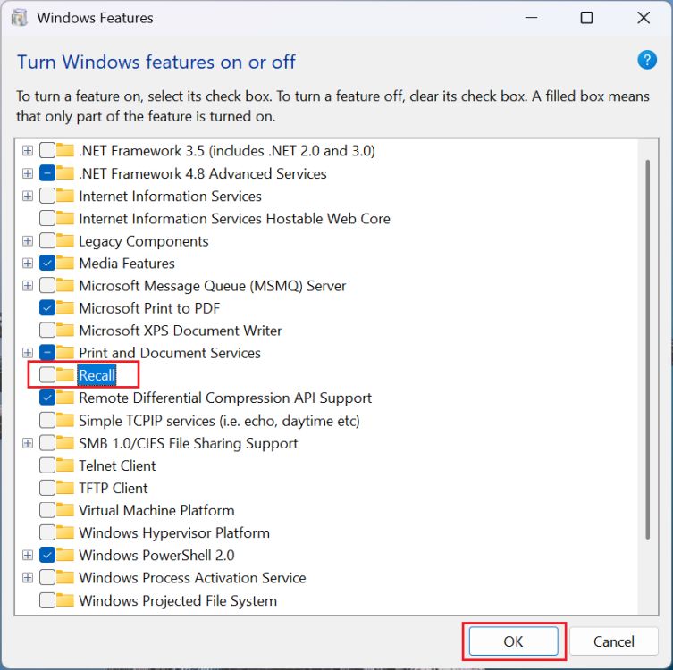The width and height of the screenshot is (673, 670).
Task: Check Windows Hypervisor Platform box
Action: pyautogui.click(x=47, y=532)
